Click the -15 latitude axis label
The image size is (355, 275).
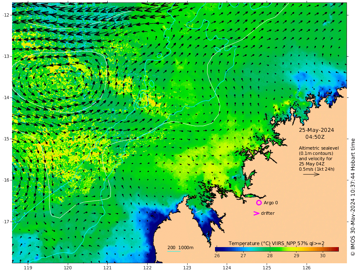(6, 139)
